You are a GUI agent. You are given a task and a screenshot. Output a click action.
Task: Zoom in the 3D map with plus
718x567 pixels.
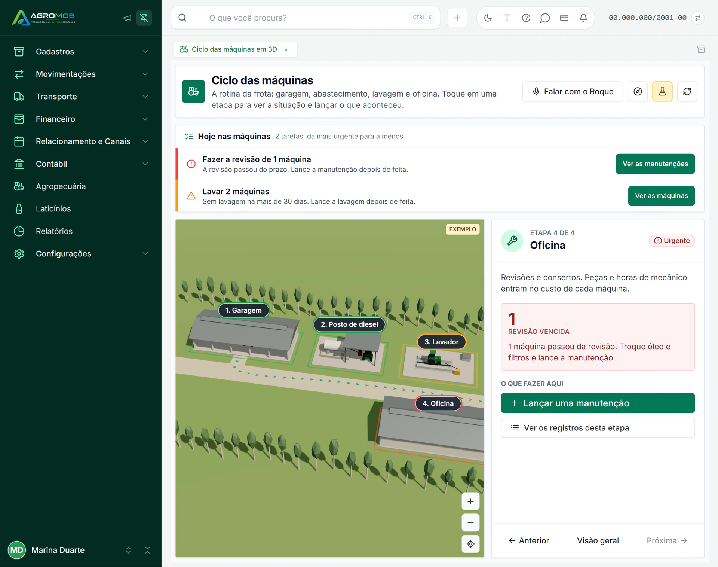point(470,501)
